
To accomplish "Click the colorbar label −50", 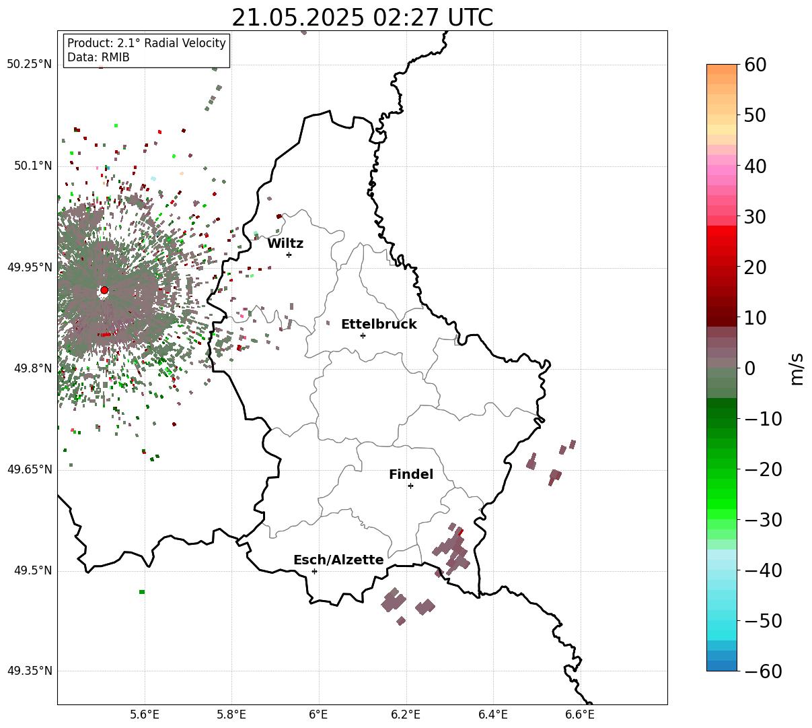I will tap(764, 621).
